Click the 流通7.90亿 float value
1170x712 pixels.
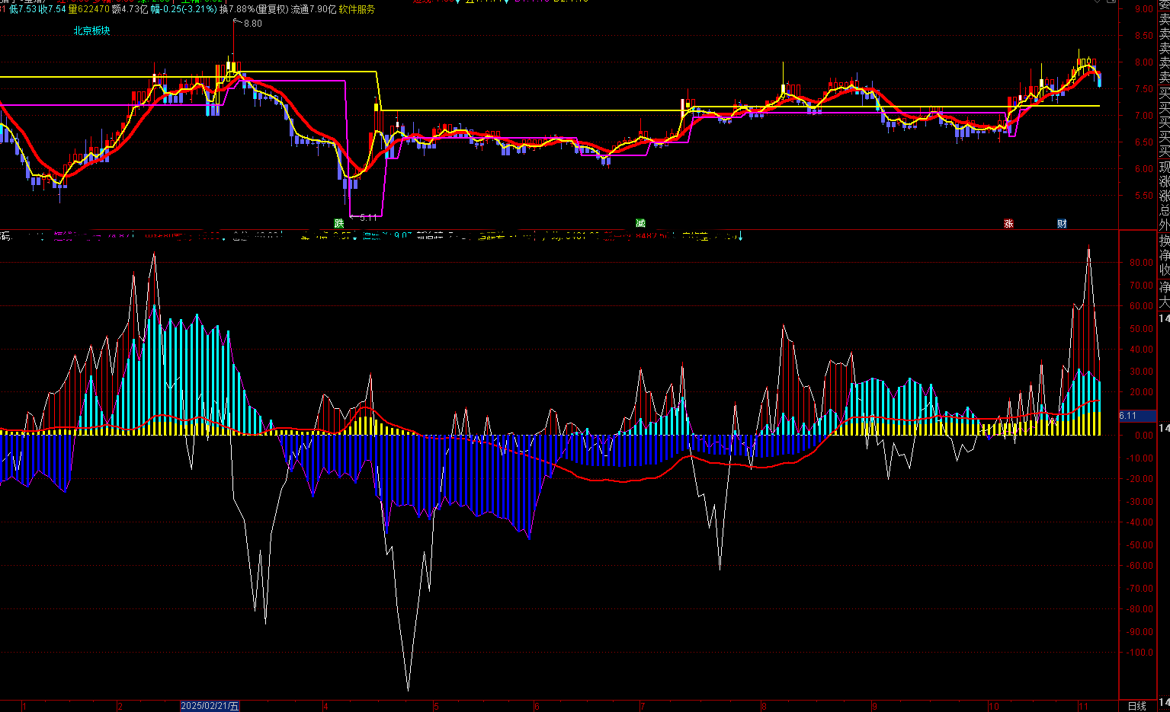pyautogui.click(x=314, y=9)
